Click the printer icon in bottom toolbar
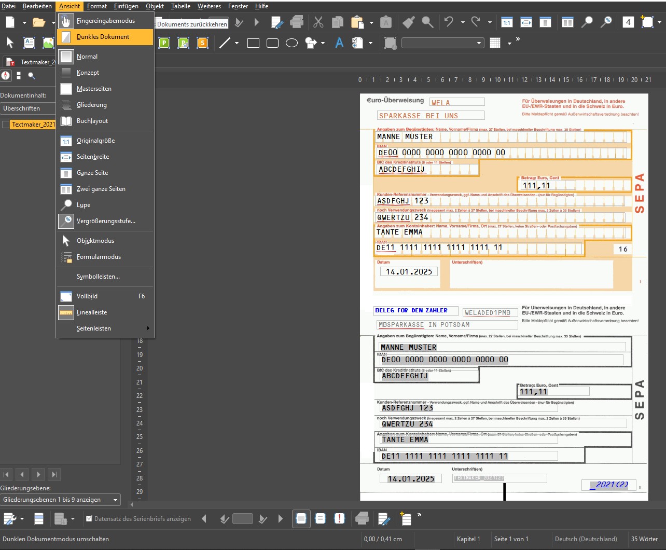 coord(362,518)
